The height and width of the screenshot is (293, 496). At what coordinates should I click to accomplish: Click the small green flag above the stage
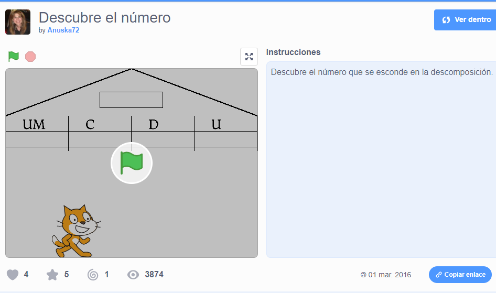pyautogui.click(x=14, y=57)
